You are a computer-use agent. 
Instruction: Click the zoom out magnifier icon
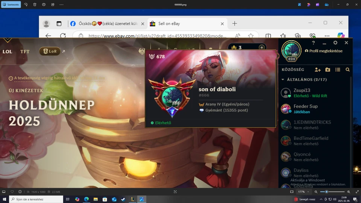(316, 192)
